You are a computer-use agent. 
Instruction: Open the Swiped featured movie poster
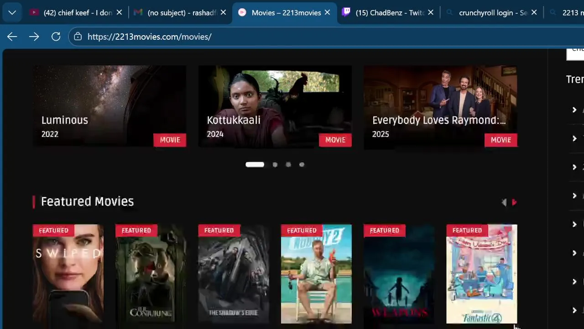click(68, 274)
